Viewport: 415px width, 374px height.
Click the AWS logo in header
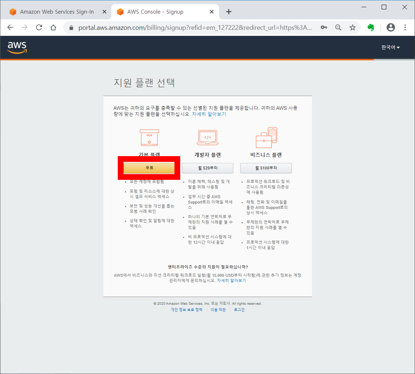[x=17, y=48]
